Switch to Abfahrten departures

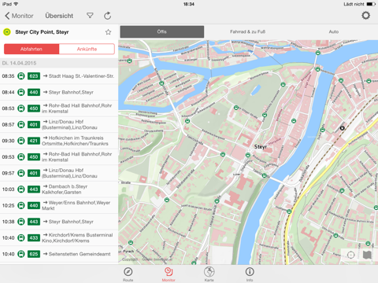[x=31, y=49]
